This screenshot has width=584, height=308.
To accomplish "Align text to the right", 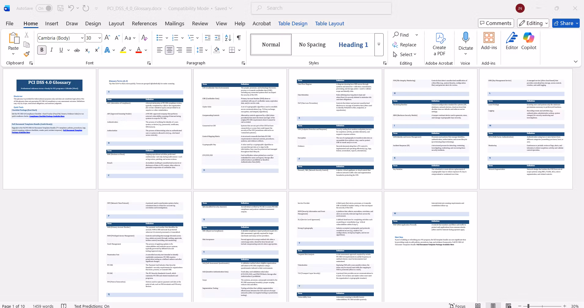I will point(179,50).
